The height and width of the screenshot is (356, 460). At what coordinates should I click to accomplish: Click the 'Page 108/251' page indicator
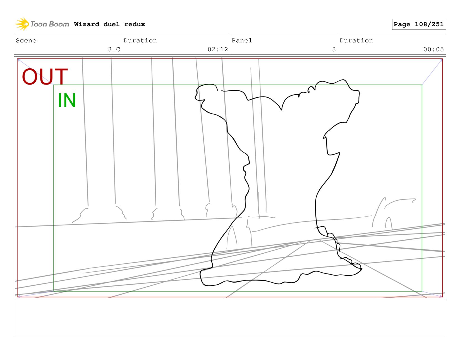click(x=419, y=24)
